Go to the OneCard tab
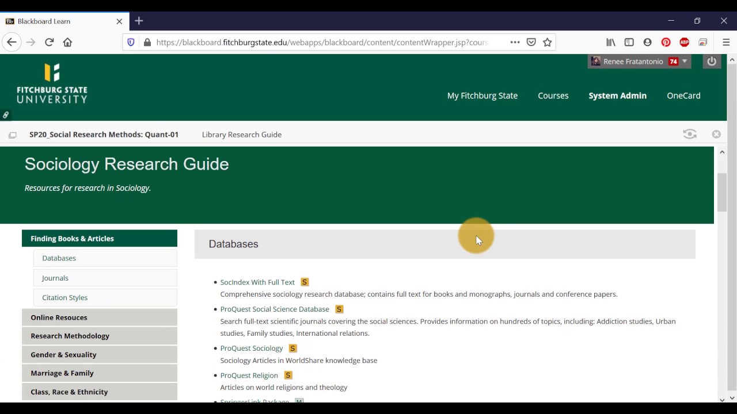This screenshot has width=737, height=414. click(x=683, y=95)
